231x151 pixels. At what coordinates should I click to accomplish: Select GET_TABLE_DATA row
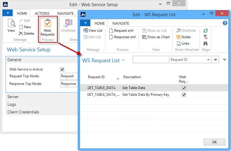154,88
